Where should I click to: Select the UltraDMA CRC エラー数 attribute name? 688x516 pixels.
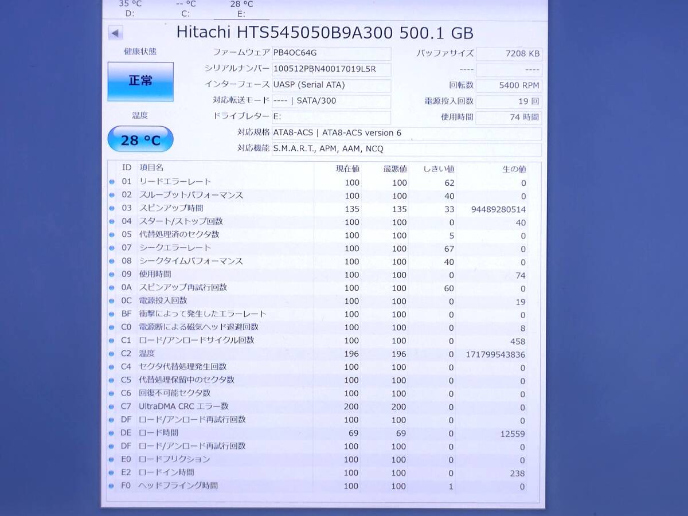[x=183, y=406]
